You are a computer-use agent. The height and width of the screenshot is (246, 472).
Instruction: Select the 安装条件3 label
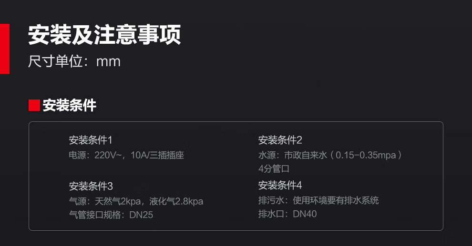91,186
